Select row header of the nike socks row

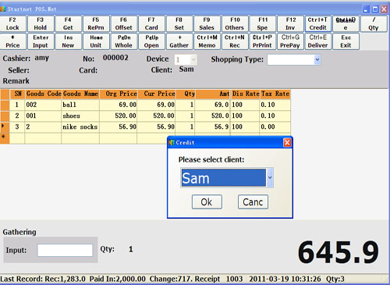click(x=5, y=127)
